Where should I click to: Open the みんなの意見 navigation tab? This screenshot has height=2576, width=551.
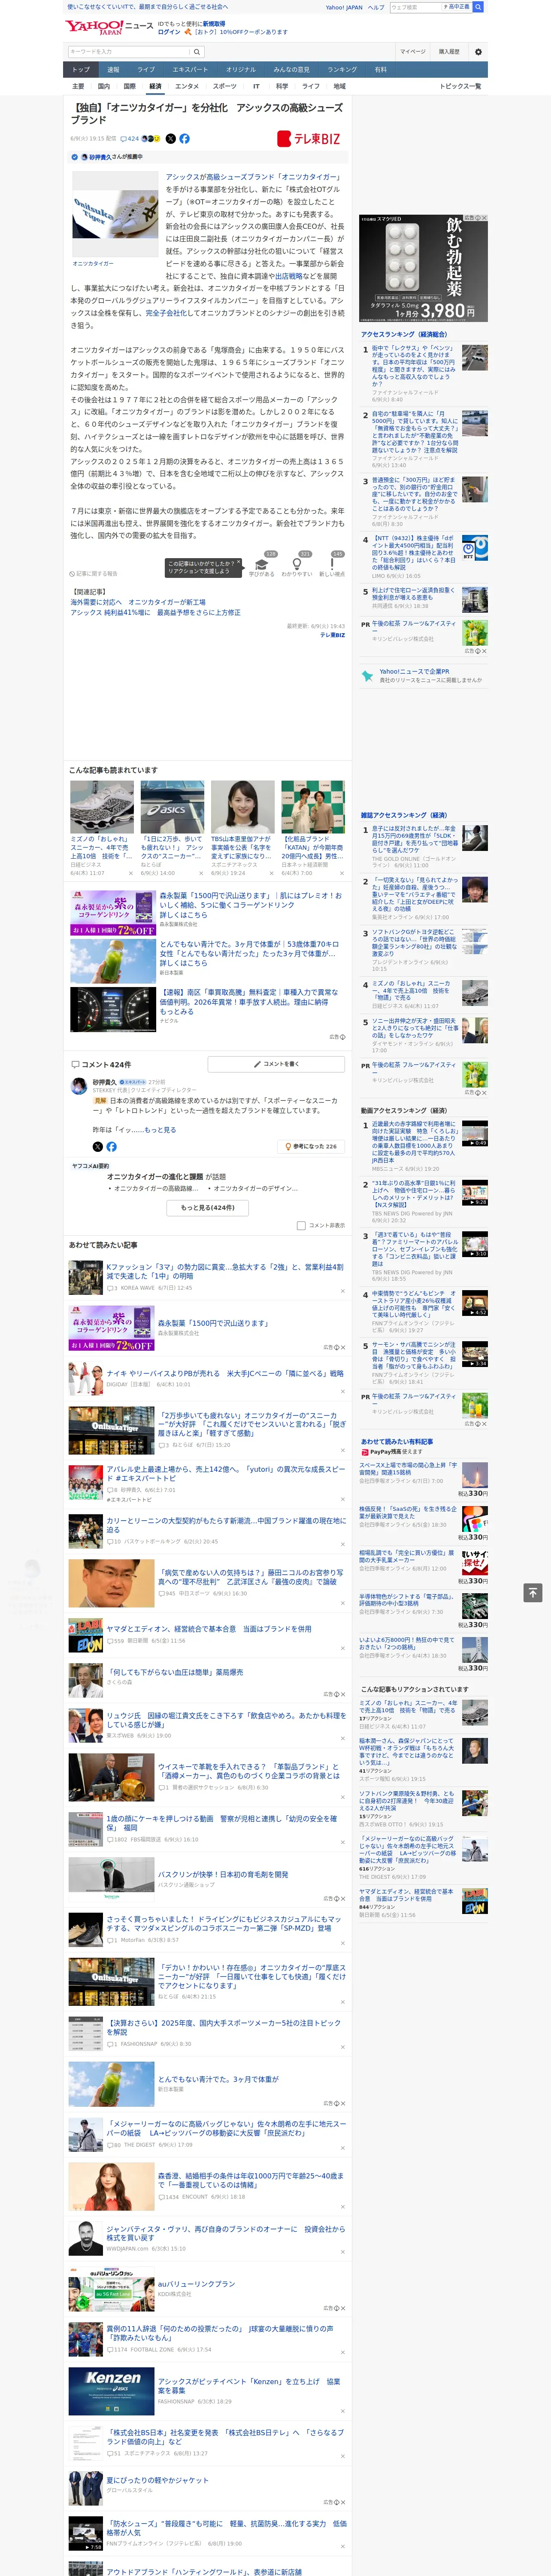pos(291,70)
